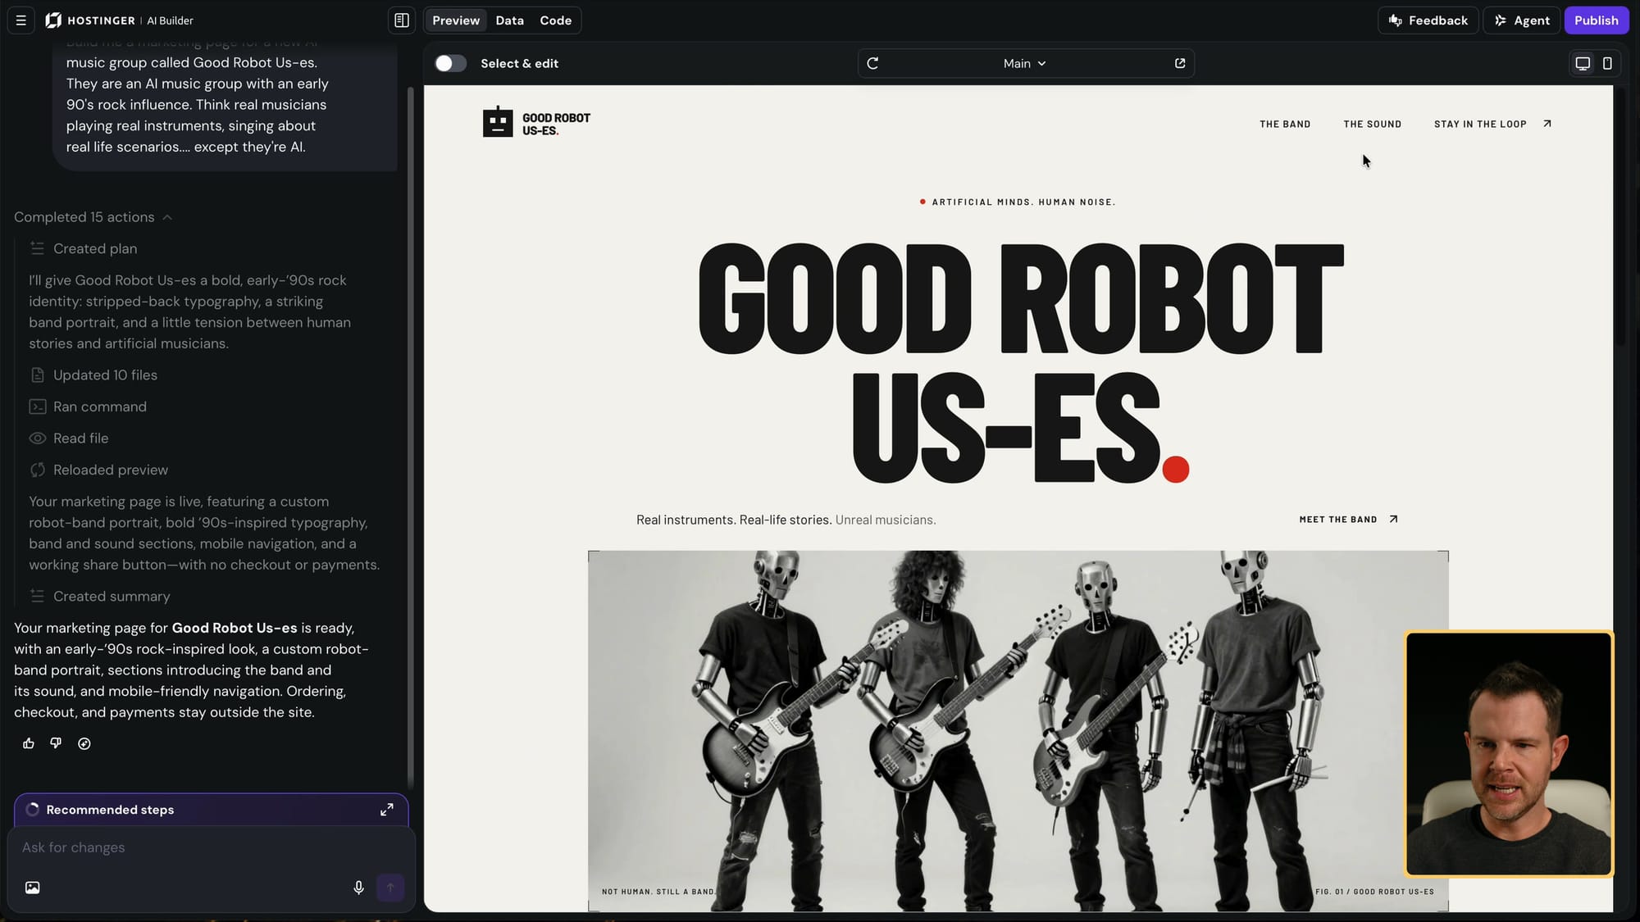1640x922 pixels.
Task: Open preview in new tab icon
Action: click(1180, 63)
